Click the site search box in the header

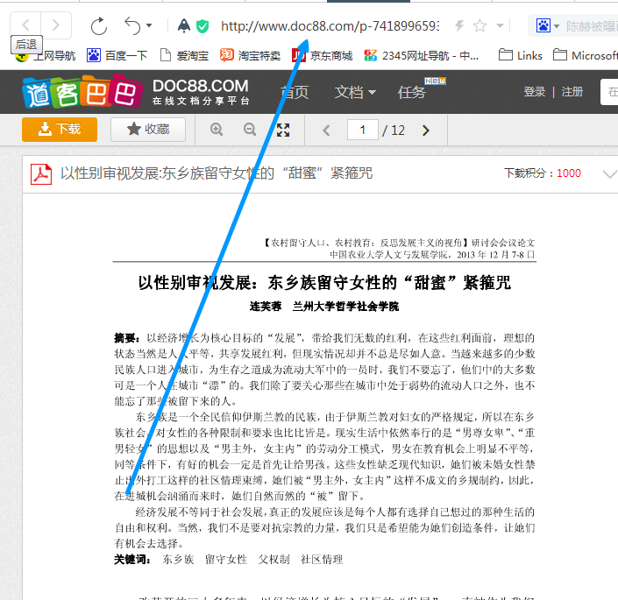609,92
